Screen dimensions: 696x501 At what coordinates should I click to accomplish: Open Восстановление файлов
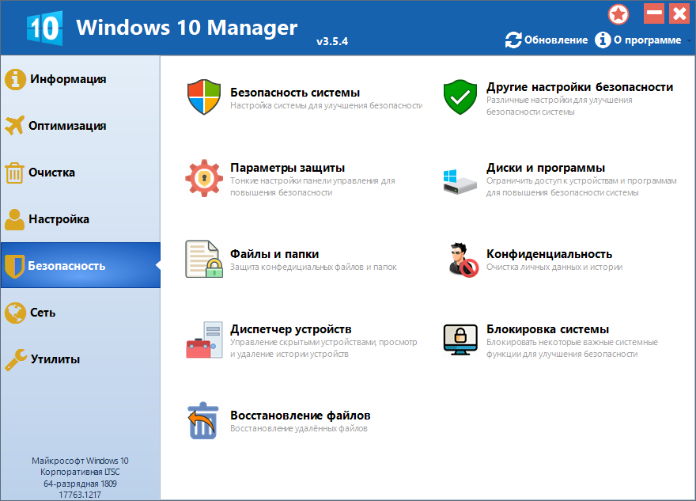coord(300,416)
